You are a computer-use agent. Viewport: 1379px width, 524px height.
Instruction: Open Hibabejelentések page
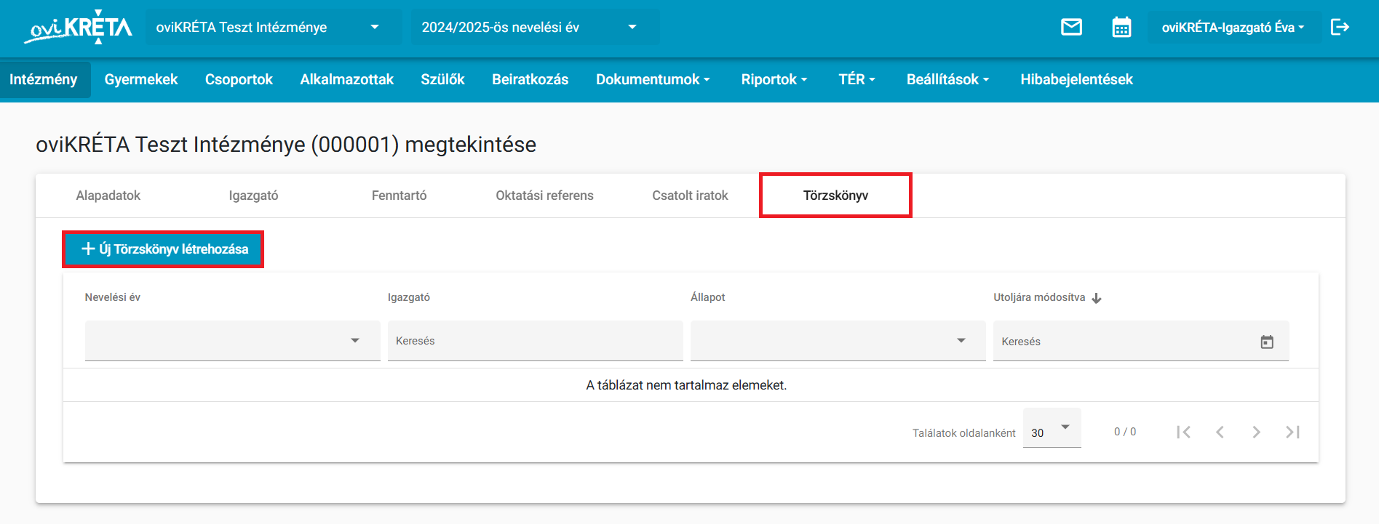click(x=1076, y=80)
